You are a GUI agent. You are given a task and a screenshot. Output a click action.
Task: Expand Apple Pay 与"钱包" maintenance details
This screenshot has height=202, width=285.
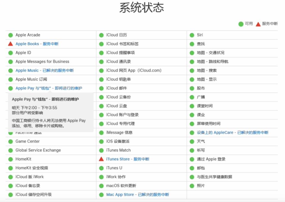pyautogui.click(x=49, y=88)
